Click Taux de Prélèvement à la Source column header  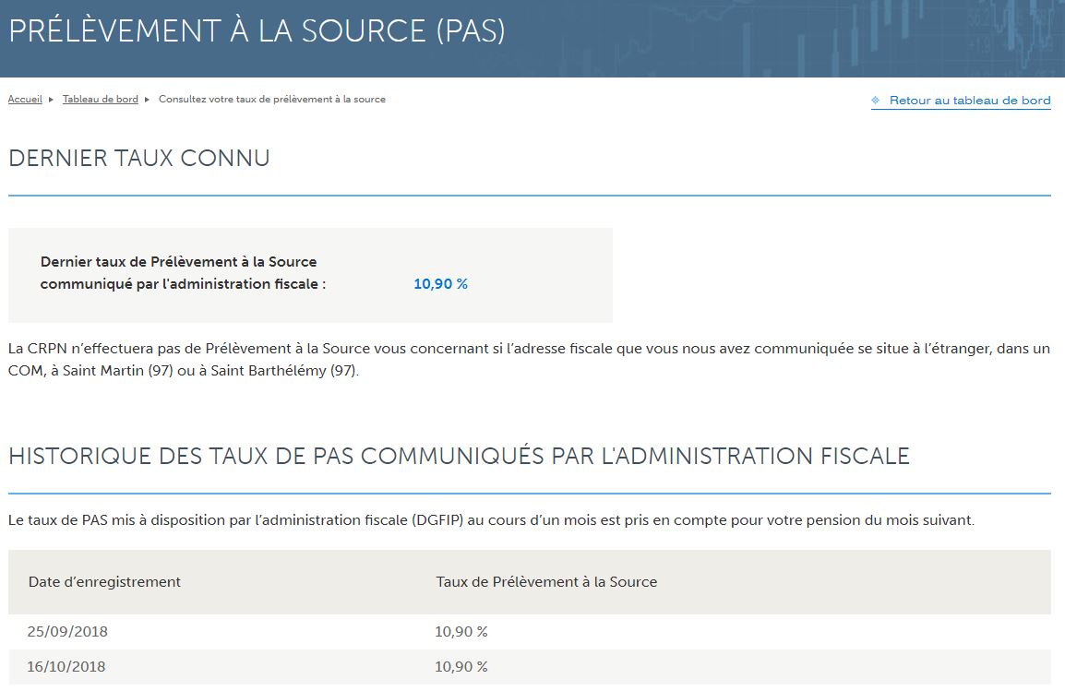tap(546, 582)
